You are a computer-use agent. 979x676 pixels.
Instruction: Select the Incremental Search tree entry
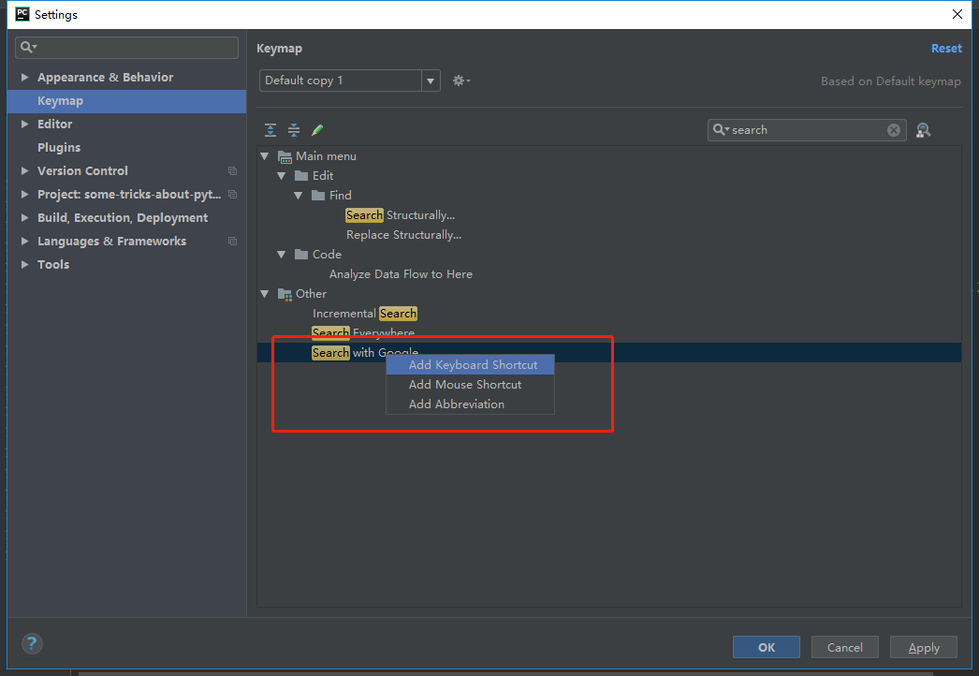[365, 313]
